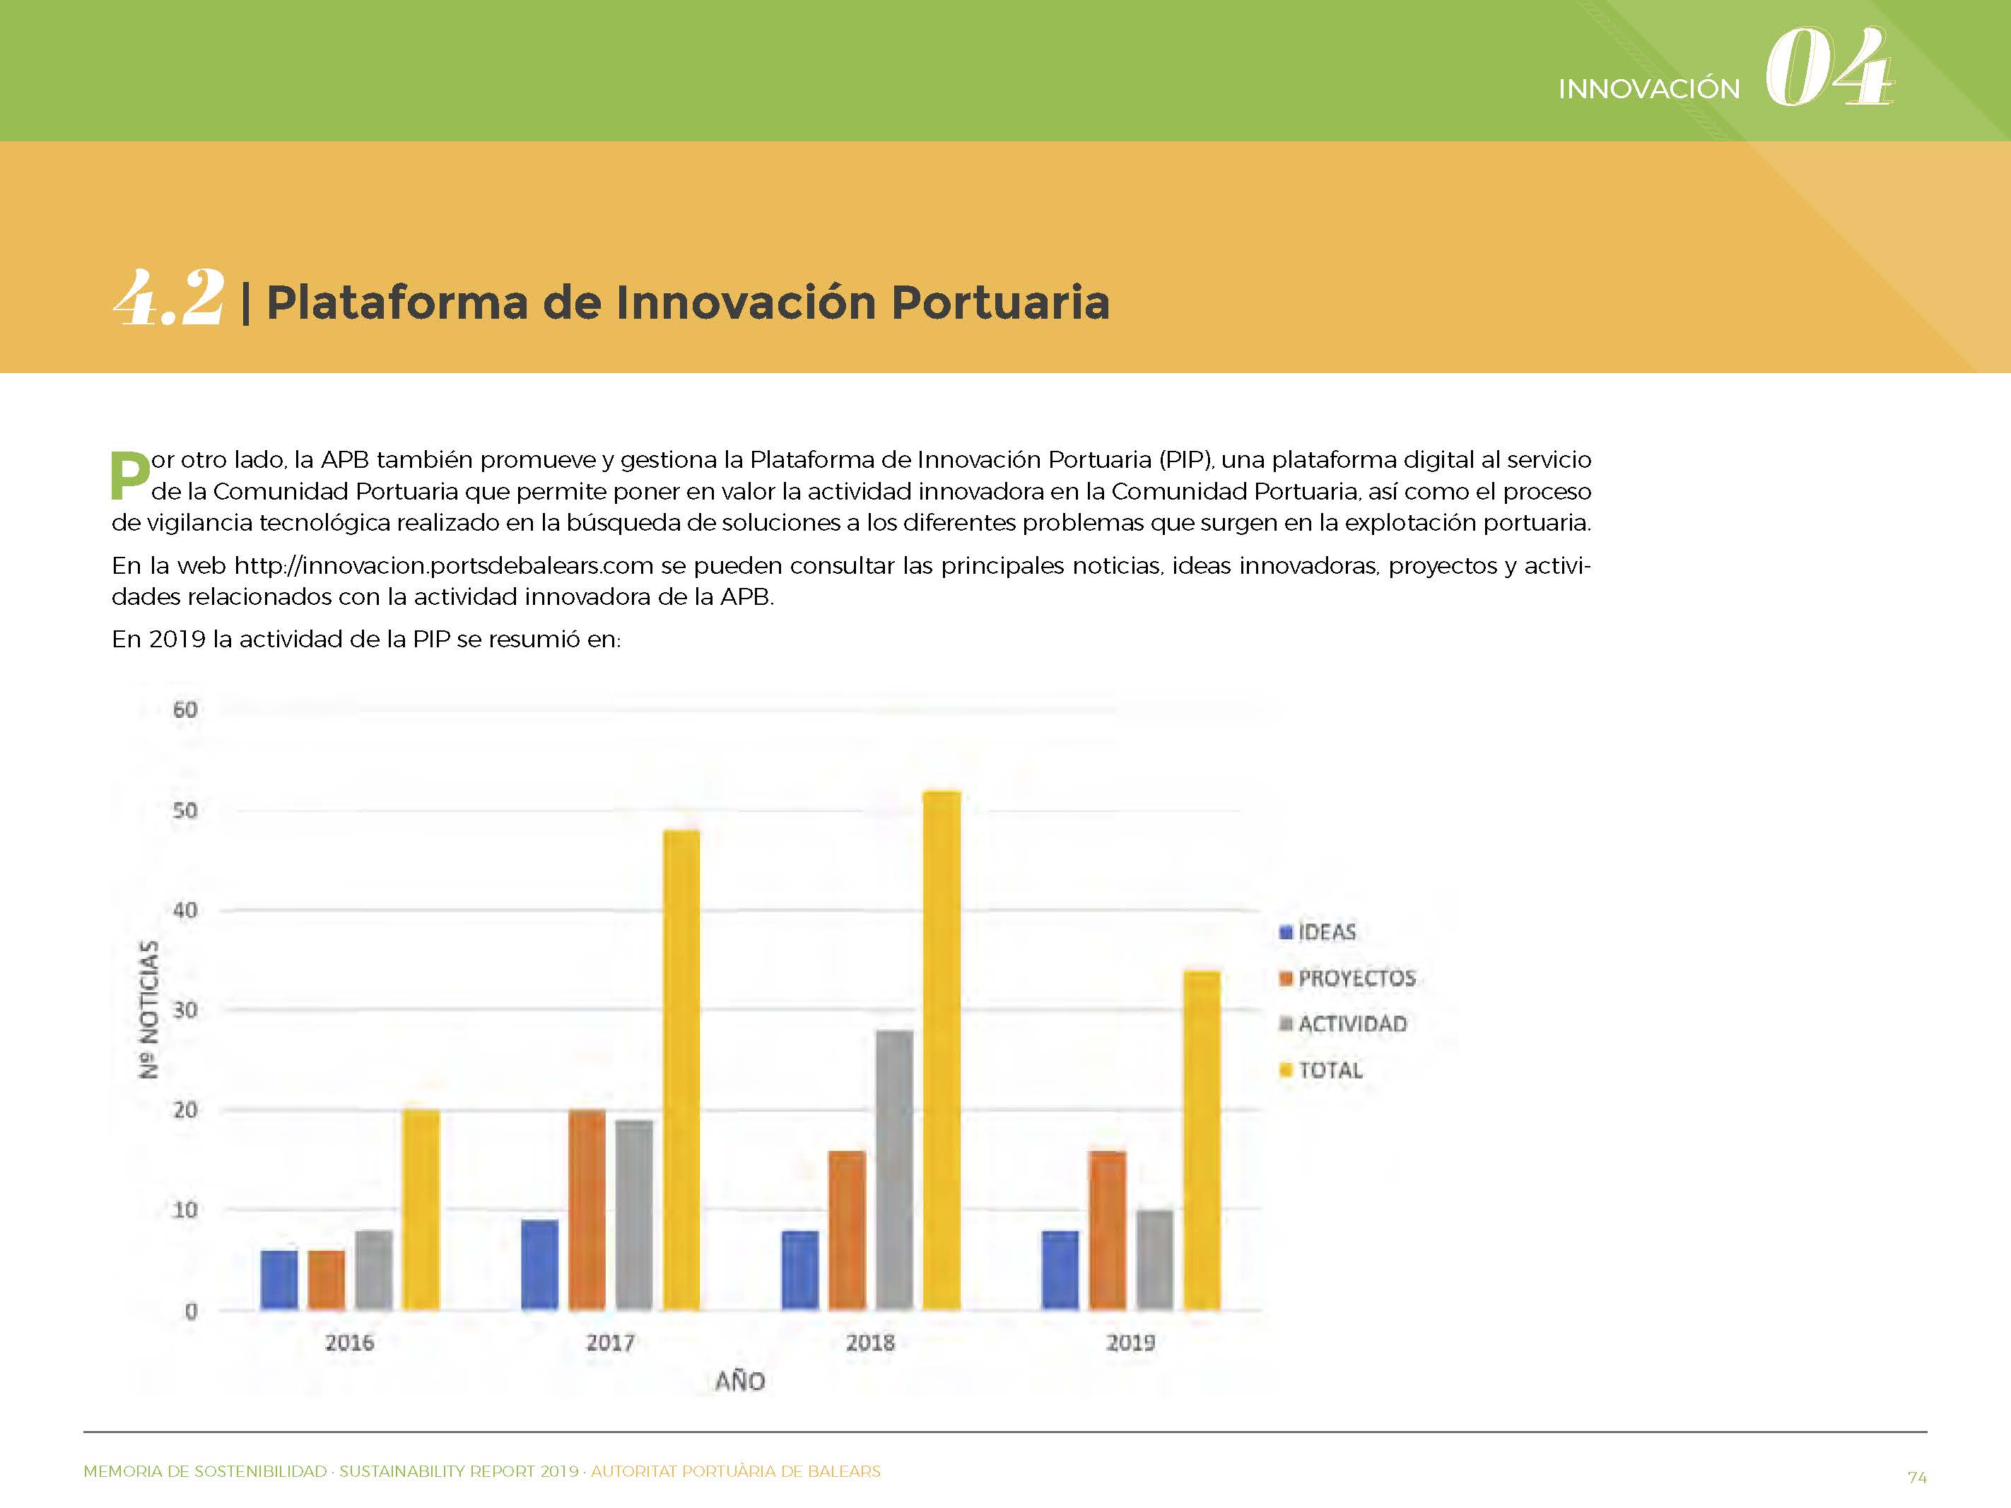This screenshot has width=2011, height=1508.
Task: Click the section number "4.2"
Action: coord(169,298)
